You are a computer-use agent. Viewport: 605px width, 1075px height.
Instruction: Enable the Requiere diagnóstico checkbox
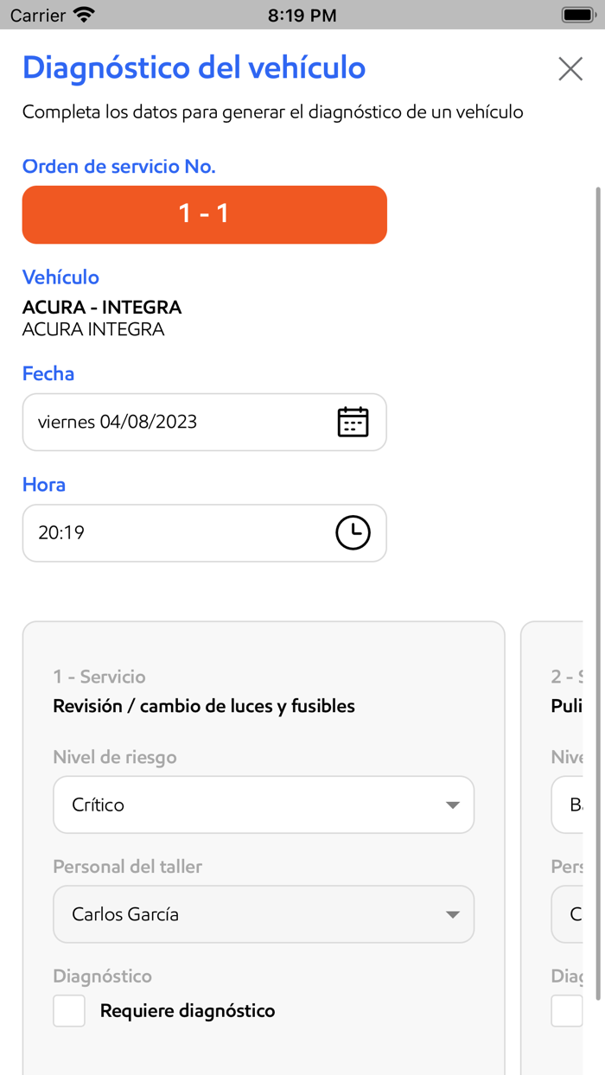(68, 1010)
